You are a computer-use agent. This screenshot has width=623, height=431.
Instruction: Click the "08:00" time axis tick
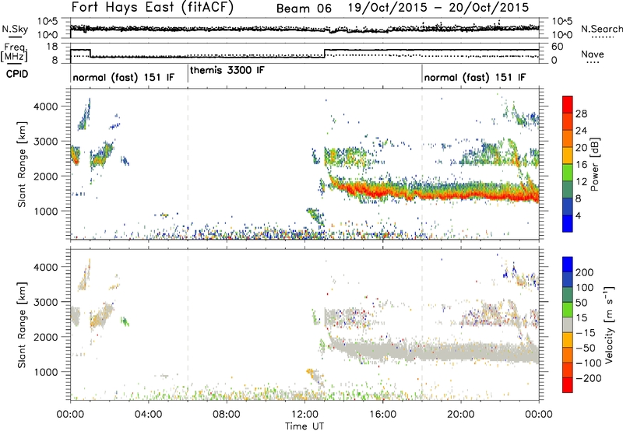tap(227, 415)
